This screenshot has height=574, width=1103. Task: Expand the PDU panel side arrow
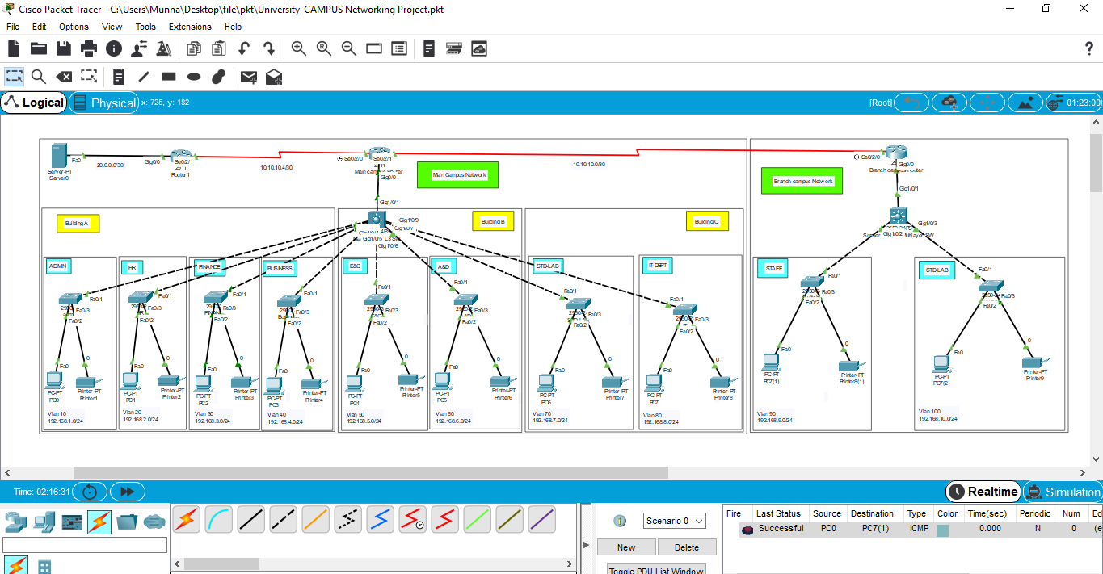(584, 545)
